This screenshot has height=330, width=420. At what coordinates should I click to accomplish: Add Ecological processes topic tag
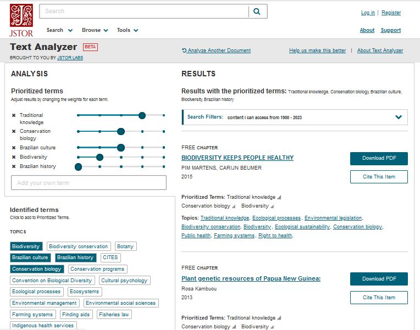[x=36, y=292]
